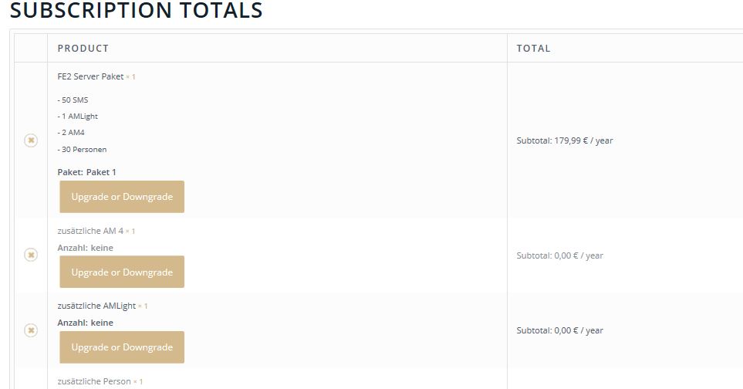Click the TOTAL column header
Image resolution: width=743 pixels, height=389 pixels.
click(x=534, y=49)
